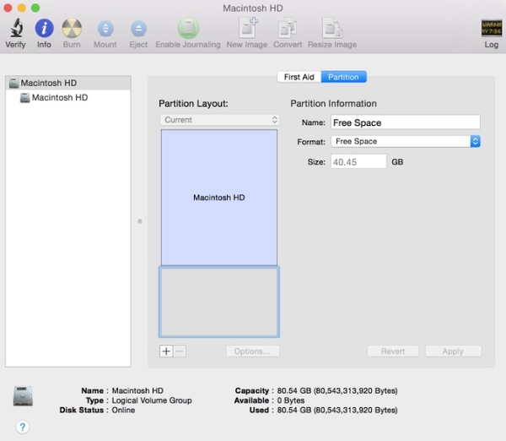Select indented Macintosh HD volume in sidebar
The width and height of the screenshot is (506, 441).
click(68, 97)
